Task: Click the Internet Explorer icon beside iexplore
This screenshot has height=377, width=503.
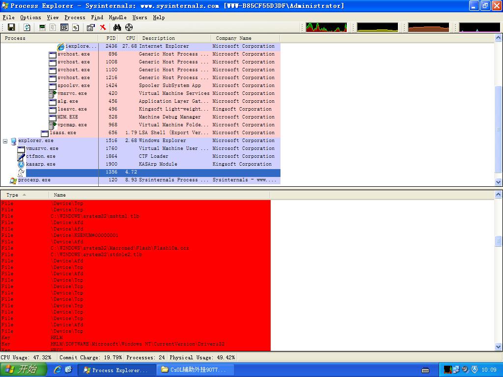Action: point(61,47)
